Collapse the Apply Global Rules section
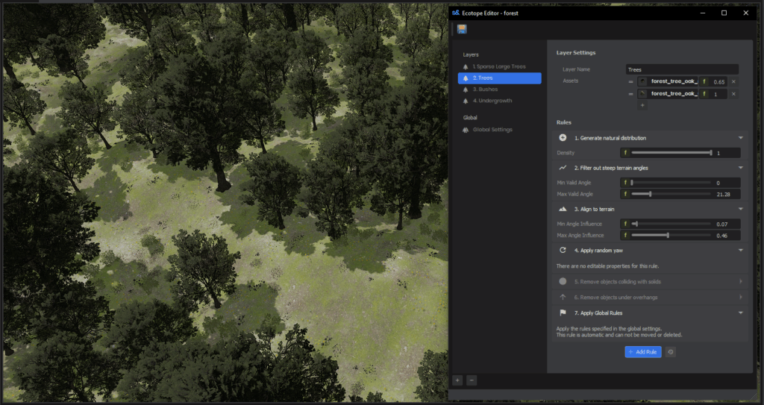The image size is (764, 405). coord(741,313)
